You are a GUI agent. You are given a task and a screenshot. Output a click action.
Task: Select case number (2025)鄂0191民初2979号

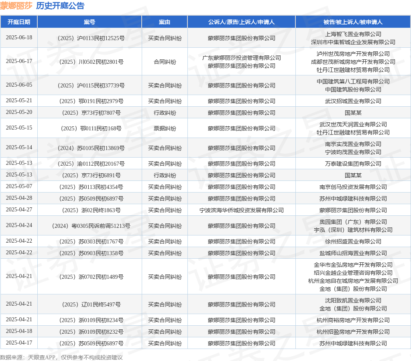91,101
